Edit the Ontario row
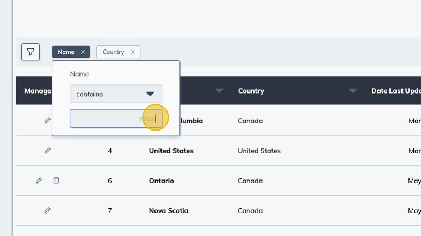421x236 pixels. click(39, 181)
